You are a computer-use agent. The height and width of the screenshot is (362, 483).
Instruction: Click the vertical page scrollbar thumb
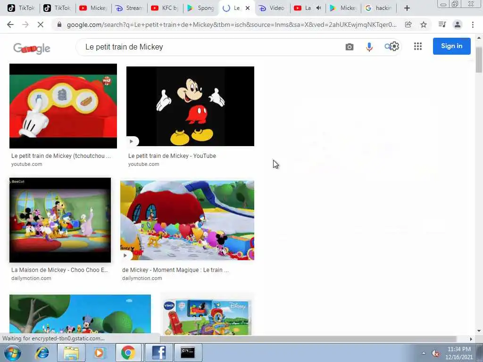pyautogui.click(x=479, y=60)
